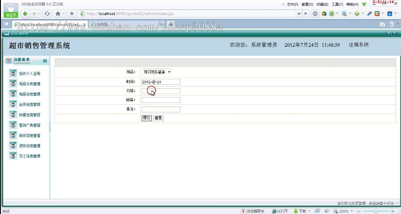
Task: Expand the hidden menu chevron before 文件
Action: (283, 4)
